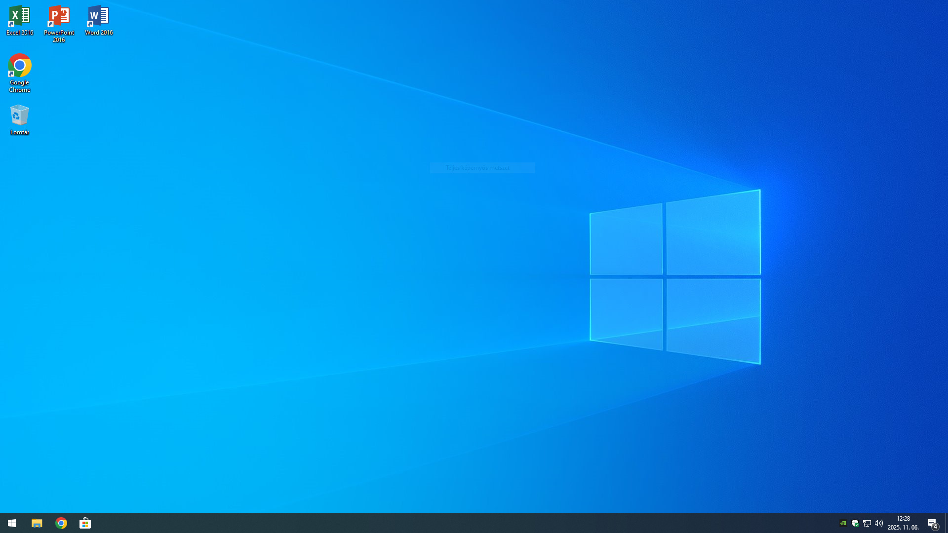Select the PowerPoint 2016 desktop shortcut
Viewport: 948px width, 533px height.
[59, 24]
